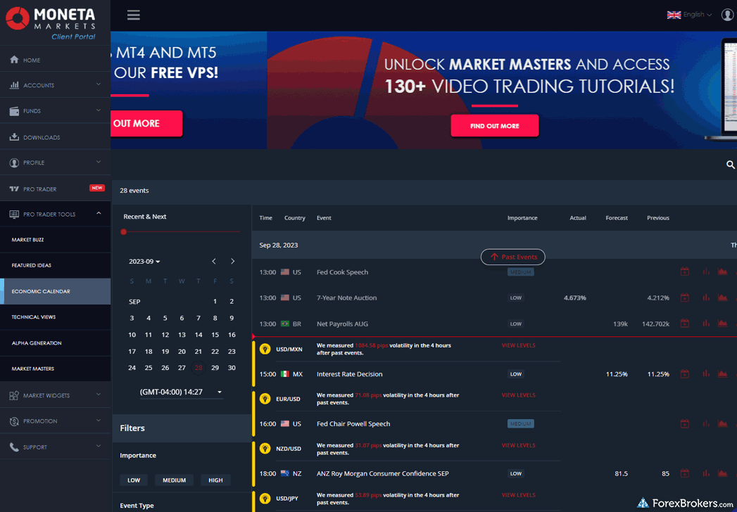
Task: Open area chart icon for Fed Cook Speech
Action: coord(722,271)
